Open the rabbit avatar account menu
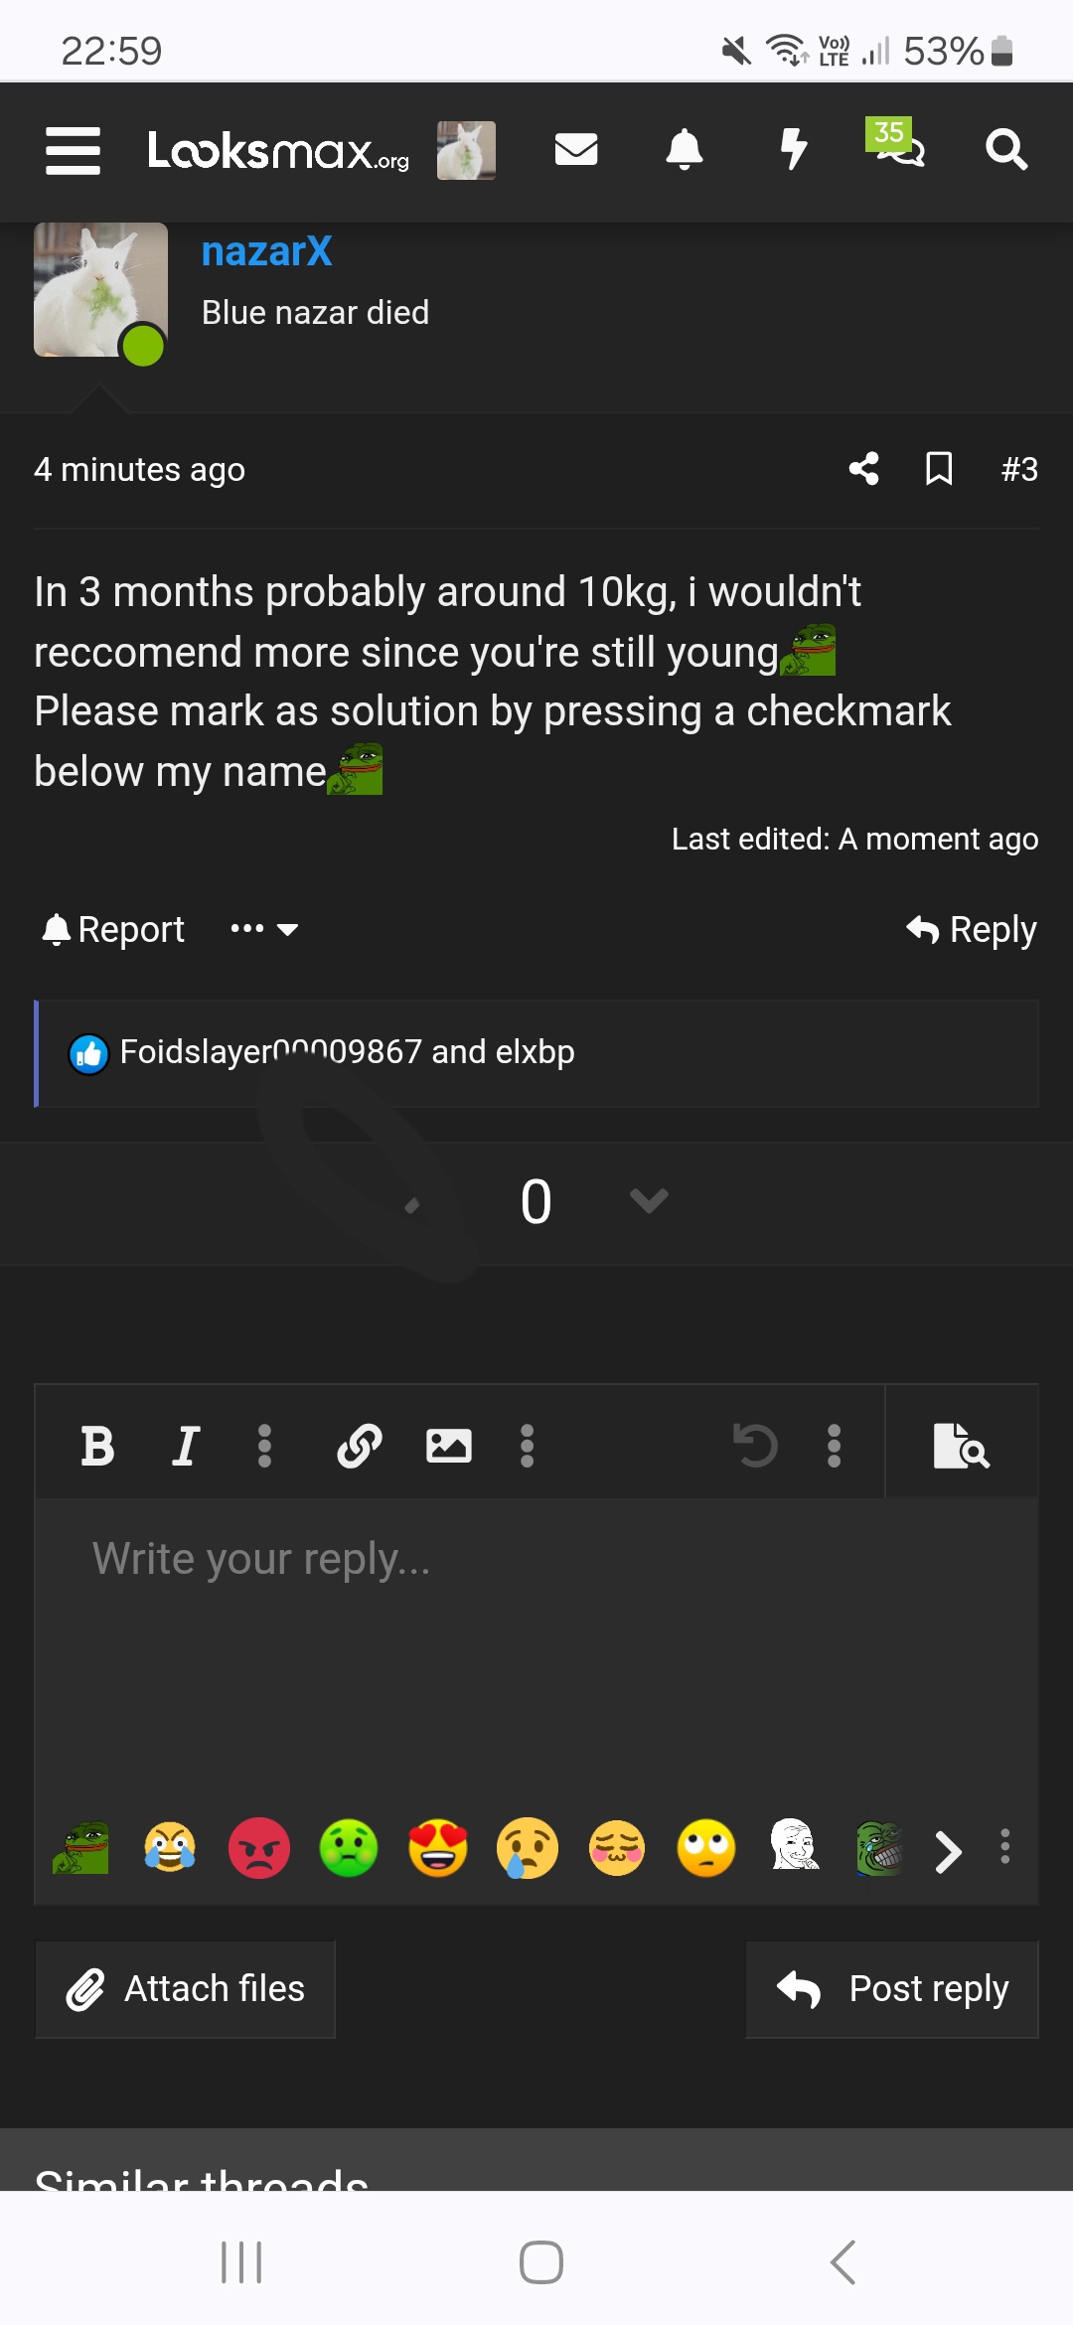Image resolution: width=1073 pixels, height=2325 pixels. click(x=466, y=150)
